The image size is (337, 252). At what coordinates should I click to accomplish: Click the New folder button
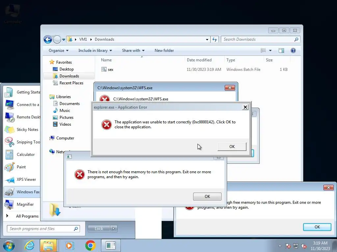(x=164, y=51)
